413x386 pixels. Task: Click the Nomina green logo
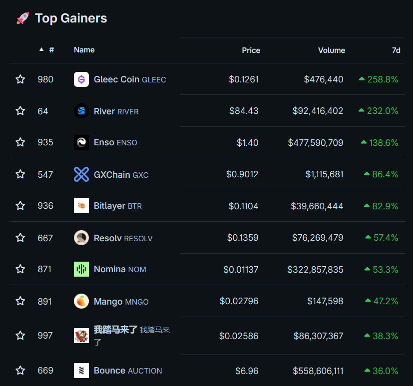click(81, 269)
